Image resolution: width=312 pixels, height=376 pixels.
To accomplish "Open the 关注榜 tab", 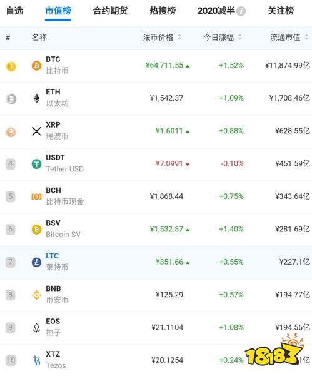I will (x=281, y=11).
